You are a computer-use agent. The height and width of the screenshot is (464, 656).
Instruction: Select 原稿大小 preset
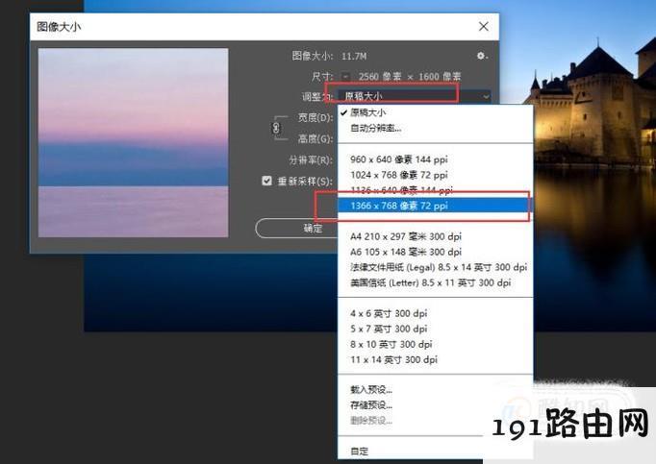coord(435,112)
